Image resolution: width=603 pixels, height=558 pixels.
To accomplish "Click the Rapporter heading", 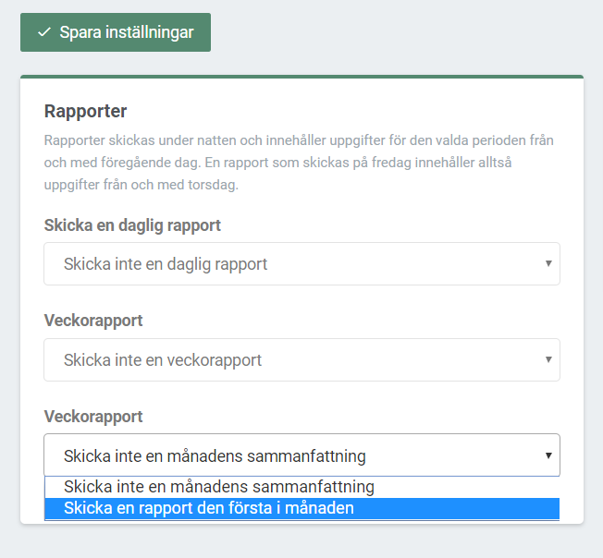I will click(85, 112).
